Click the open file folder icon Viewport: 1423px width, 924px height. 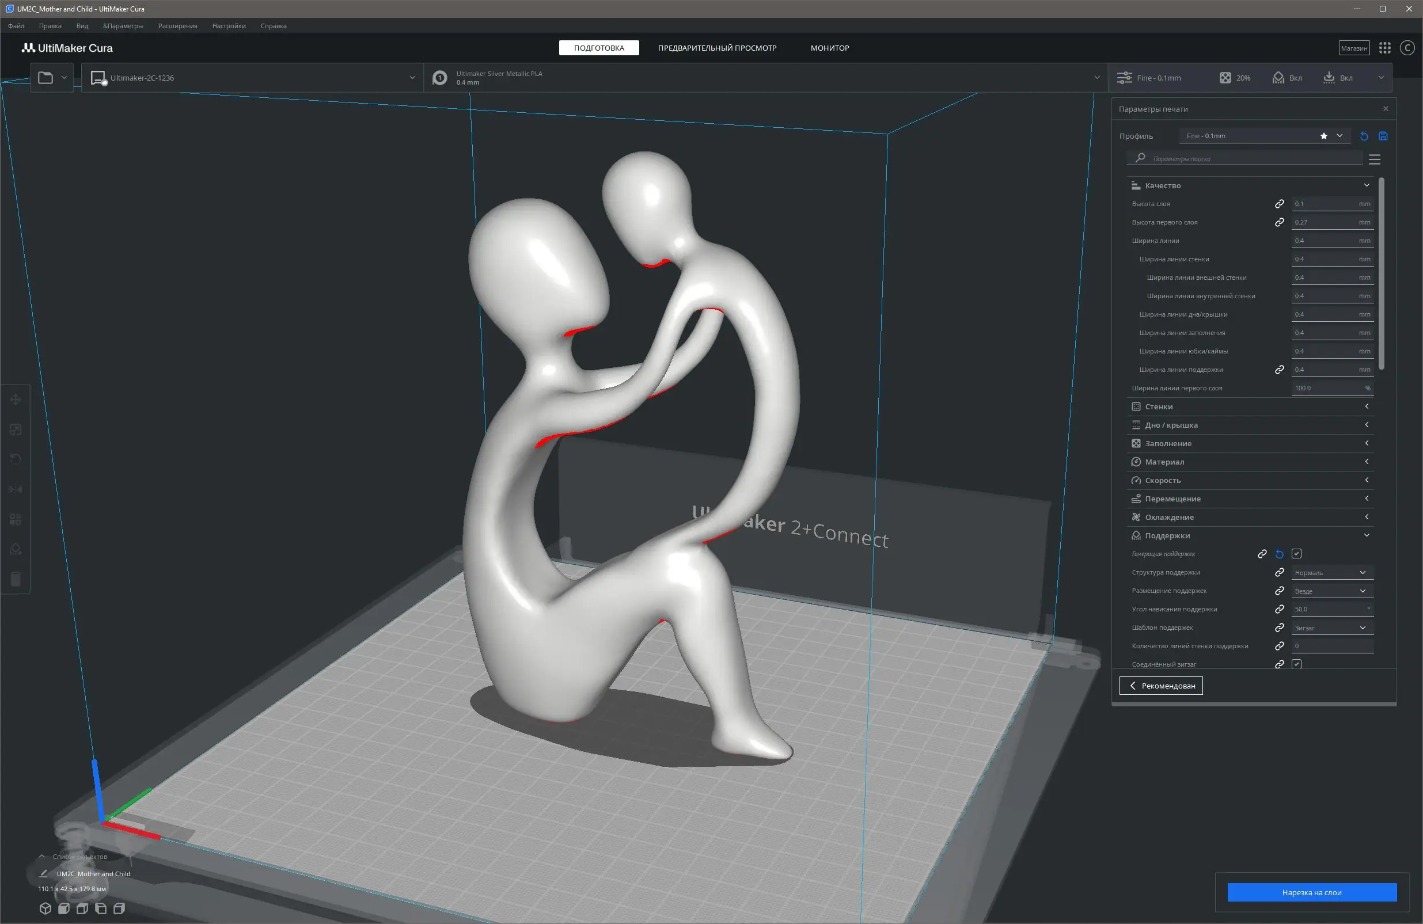[45, 78]
